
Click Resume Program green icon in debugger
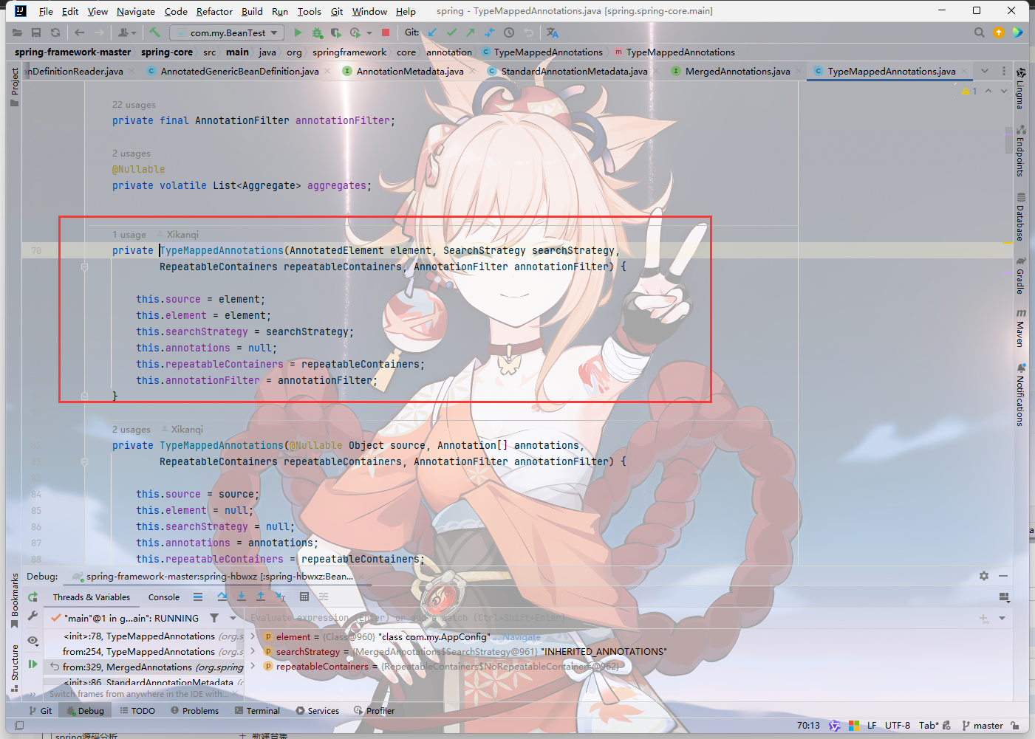33,664
